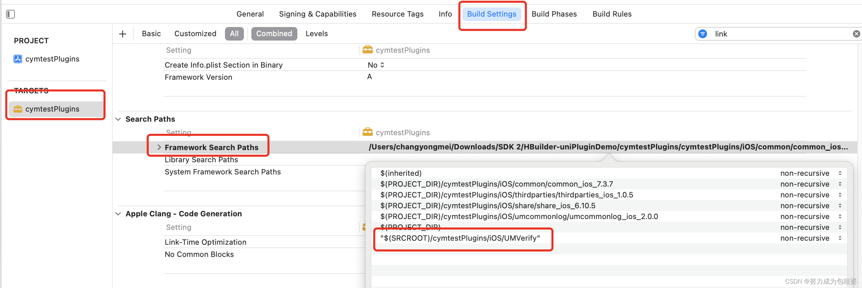This screenshot has width=862, height=288.
Task: Select cymtestPlugins under TARGETS
Action: [56, 109]
